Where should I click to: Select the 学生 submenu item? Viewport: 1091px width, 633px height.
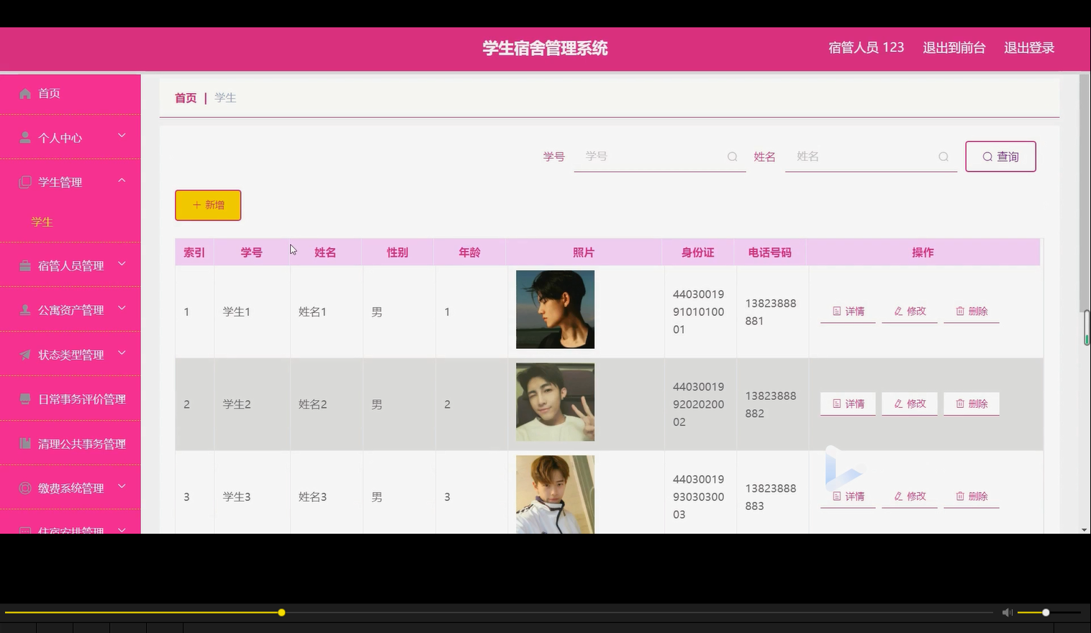pyautogui.click(x=42, y=222)
